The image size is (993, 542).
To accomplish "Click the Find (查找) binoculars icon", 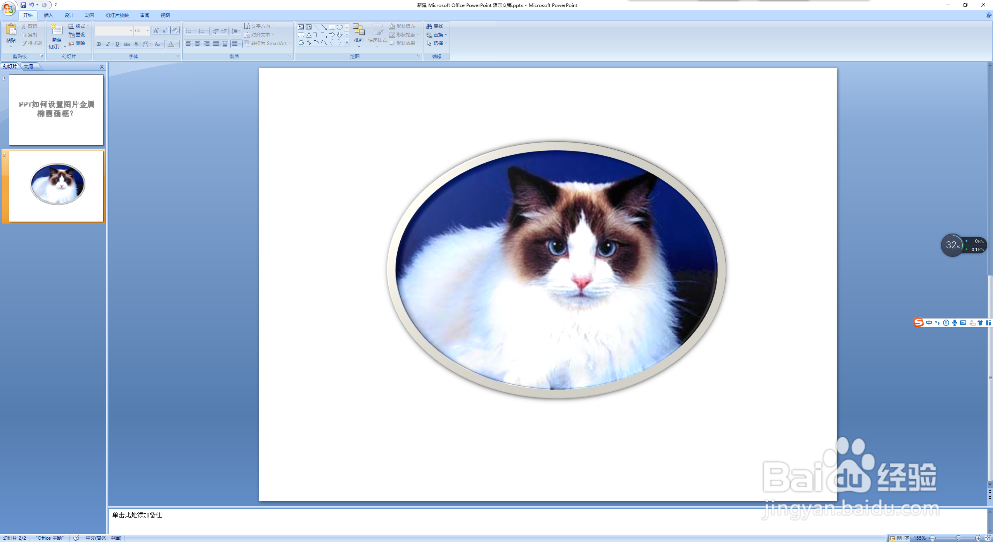I will (429, 26).
